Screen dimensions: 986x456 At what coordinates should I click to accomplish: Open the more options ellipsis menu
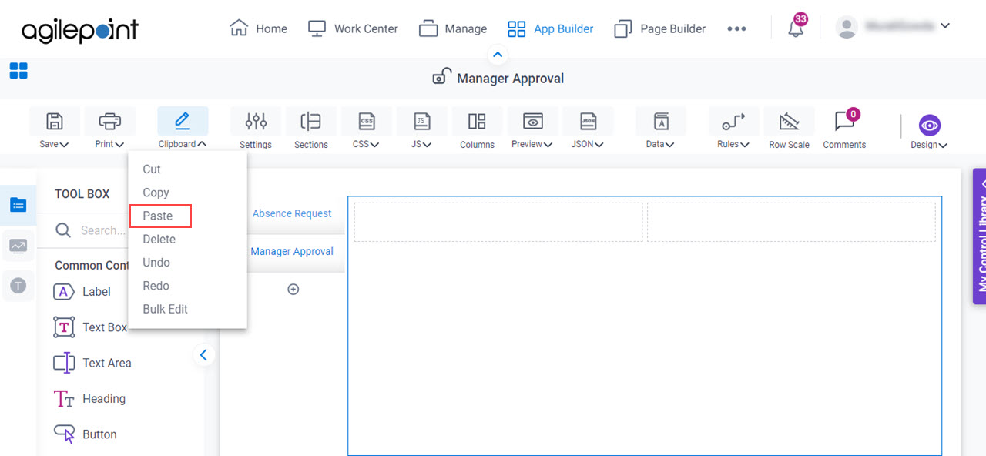pyautogui.click(x=736, y=28)
